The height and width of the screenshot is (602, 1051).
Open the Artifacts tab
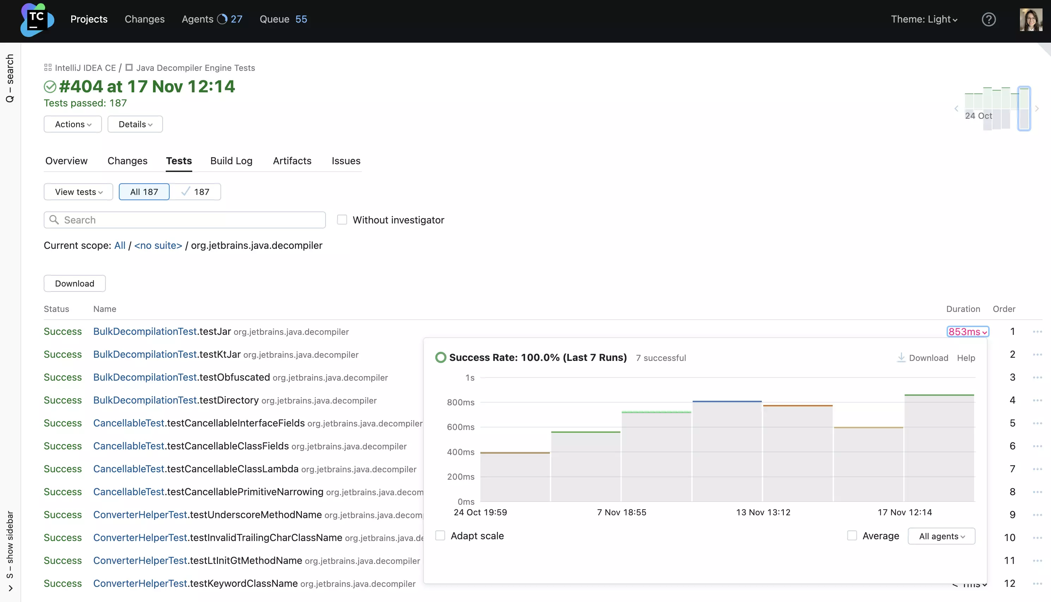292,161
